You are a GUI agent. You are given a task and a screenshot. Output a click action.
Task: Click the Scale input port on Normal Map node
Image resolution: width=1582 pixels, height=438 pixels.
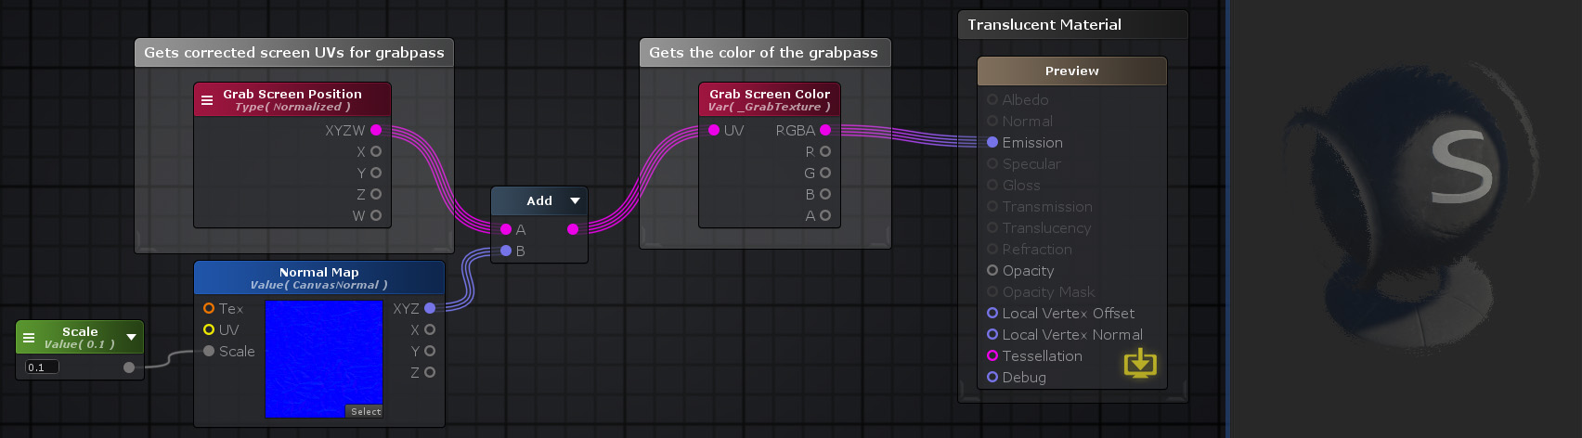209,351
